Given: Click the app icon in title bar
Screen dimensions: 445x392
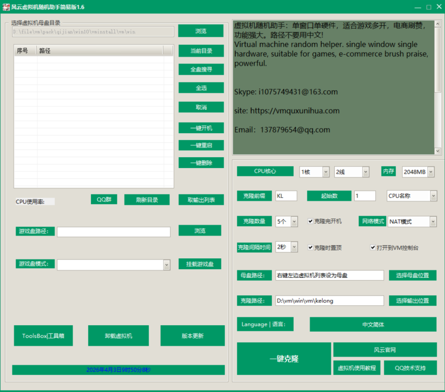Looking at the screenshot, I should coord(6,7).
